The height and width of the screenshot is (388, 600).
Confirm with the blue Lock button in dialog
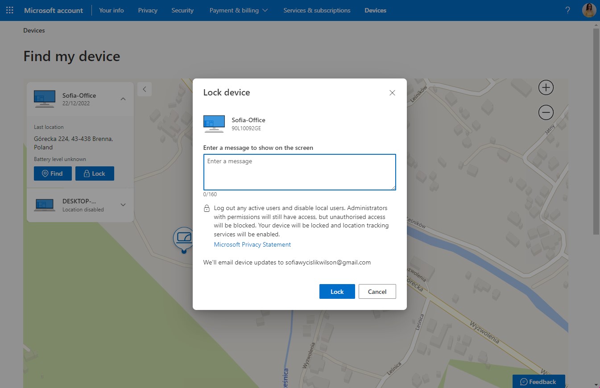[x=337, y=292]
